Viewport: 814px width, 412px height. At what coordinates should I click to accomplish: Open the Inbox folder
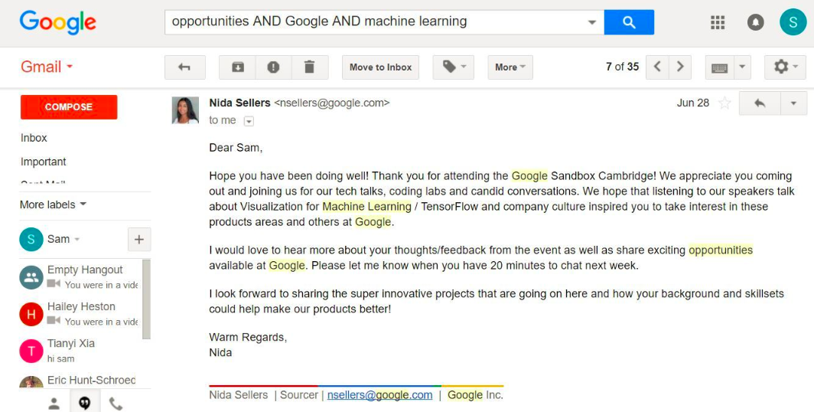click(x=34, y=138)
